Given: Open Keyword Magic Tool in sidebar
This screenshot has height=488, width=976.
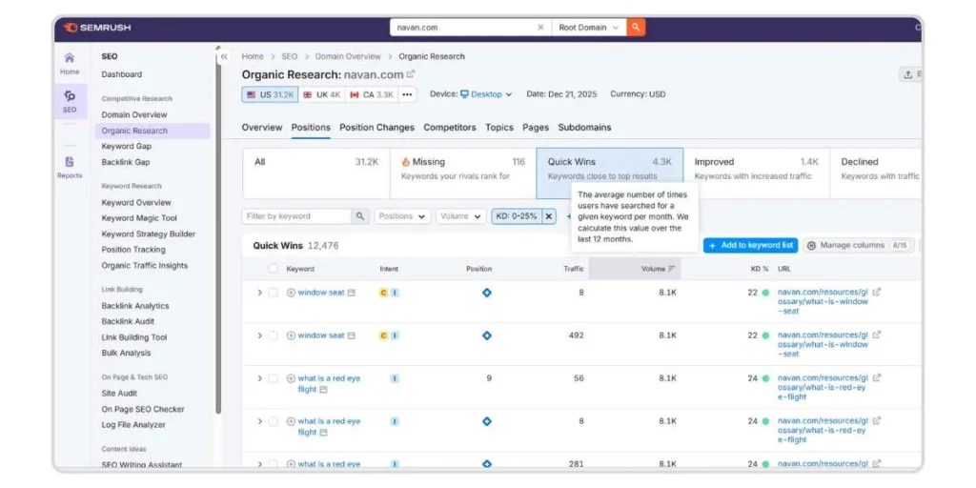Looking at the screenshot, I should 139,218.
